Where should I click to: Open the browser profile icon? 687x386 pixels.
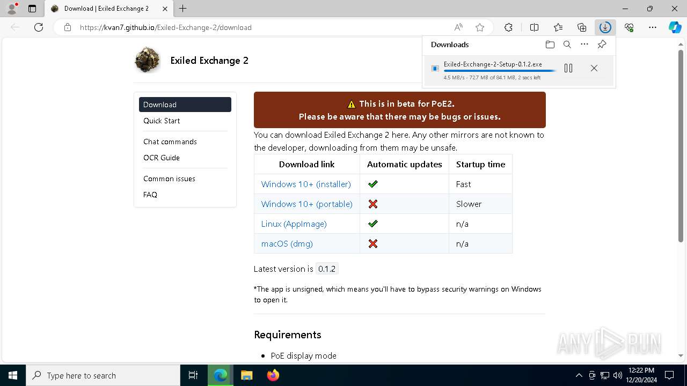click(x=11, y=9)
